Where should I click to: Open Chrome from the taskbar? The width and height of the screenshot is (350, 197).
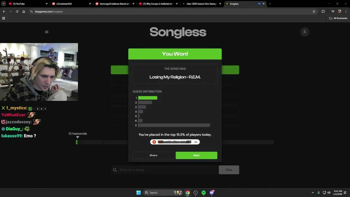[188, 193]
